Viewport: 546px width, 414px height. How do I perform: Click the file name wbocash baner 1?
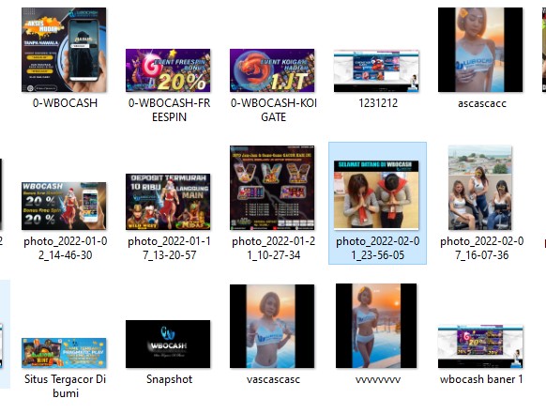tap(481, 379)
